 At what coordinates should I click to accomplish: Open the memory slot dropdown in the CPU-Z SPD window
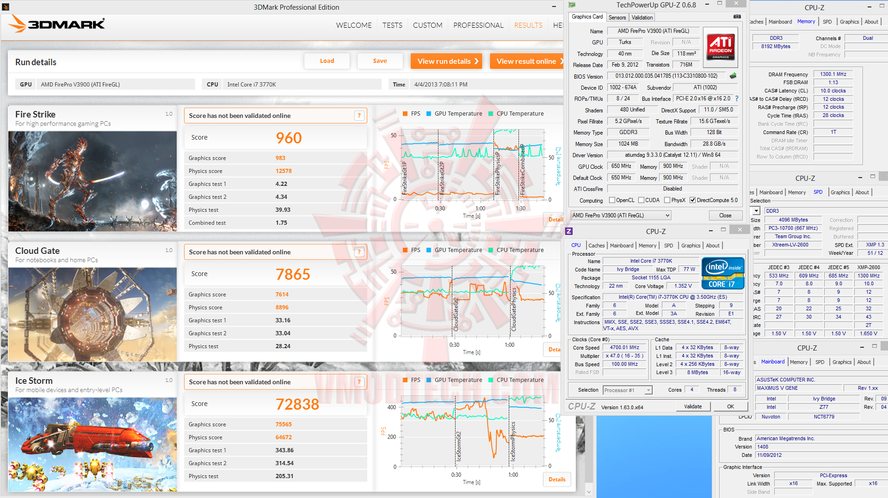pyautogui.click(x=756, y=211)
